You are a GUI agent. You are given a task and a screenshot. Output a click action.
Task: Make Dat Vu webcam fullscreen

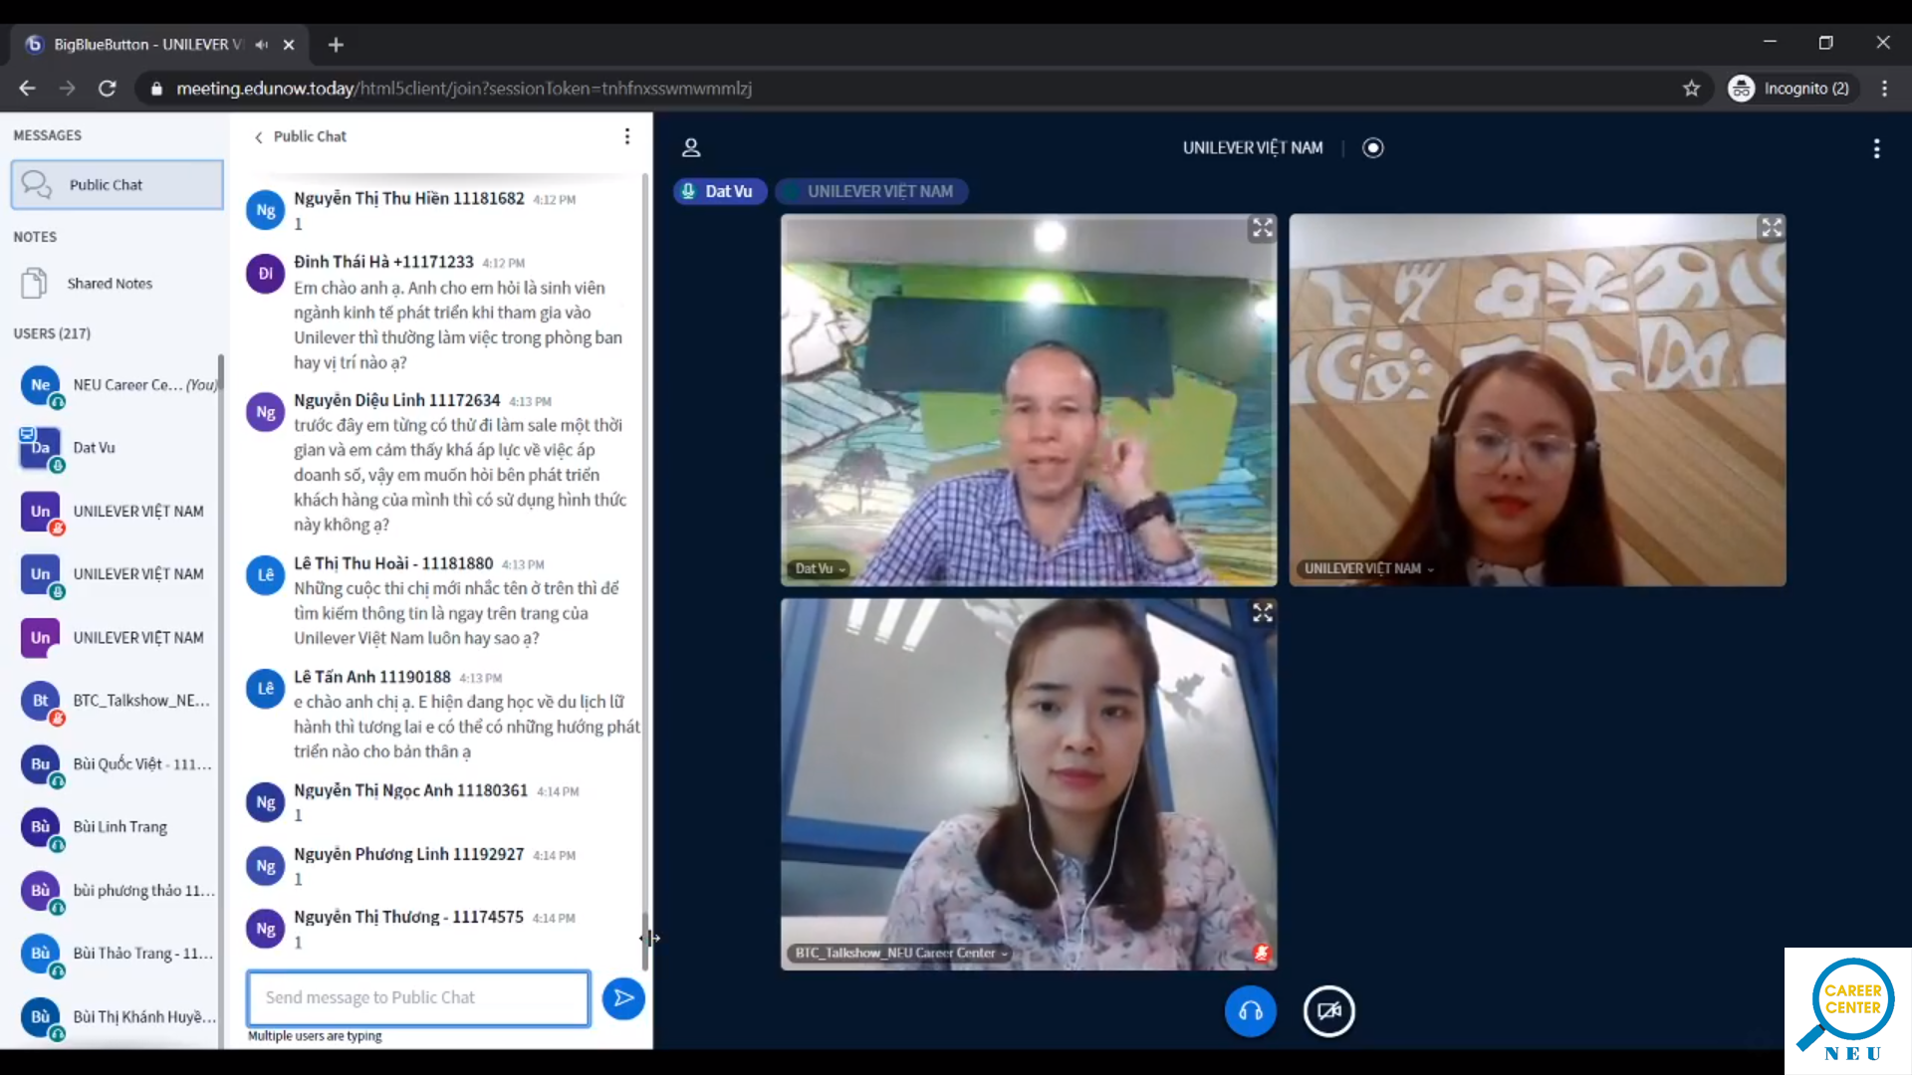tap(1263, 229)
